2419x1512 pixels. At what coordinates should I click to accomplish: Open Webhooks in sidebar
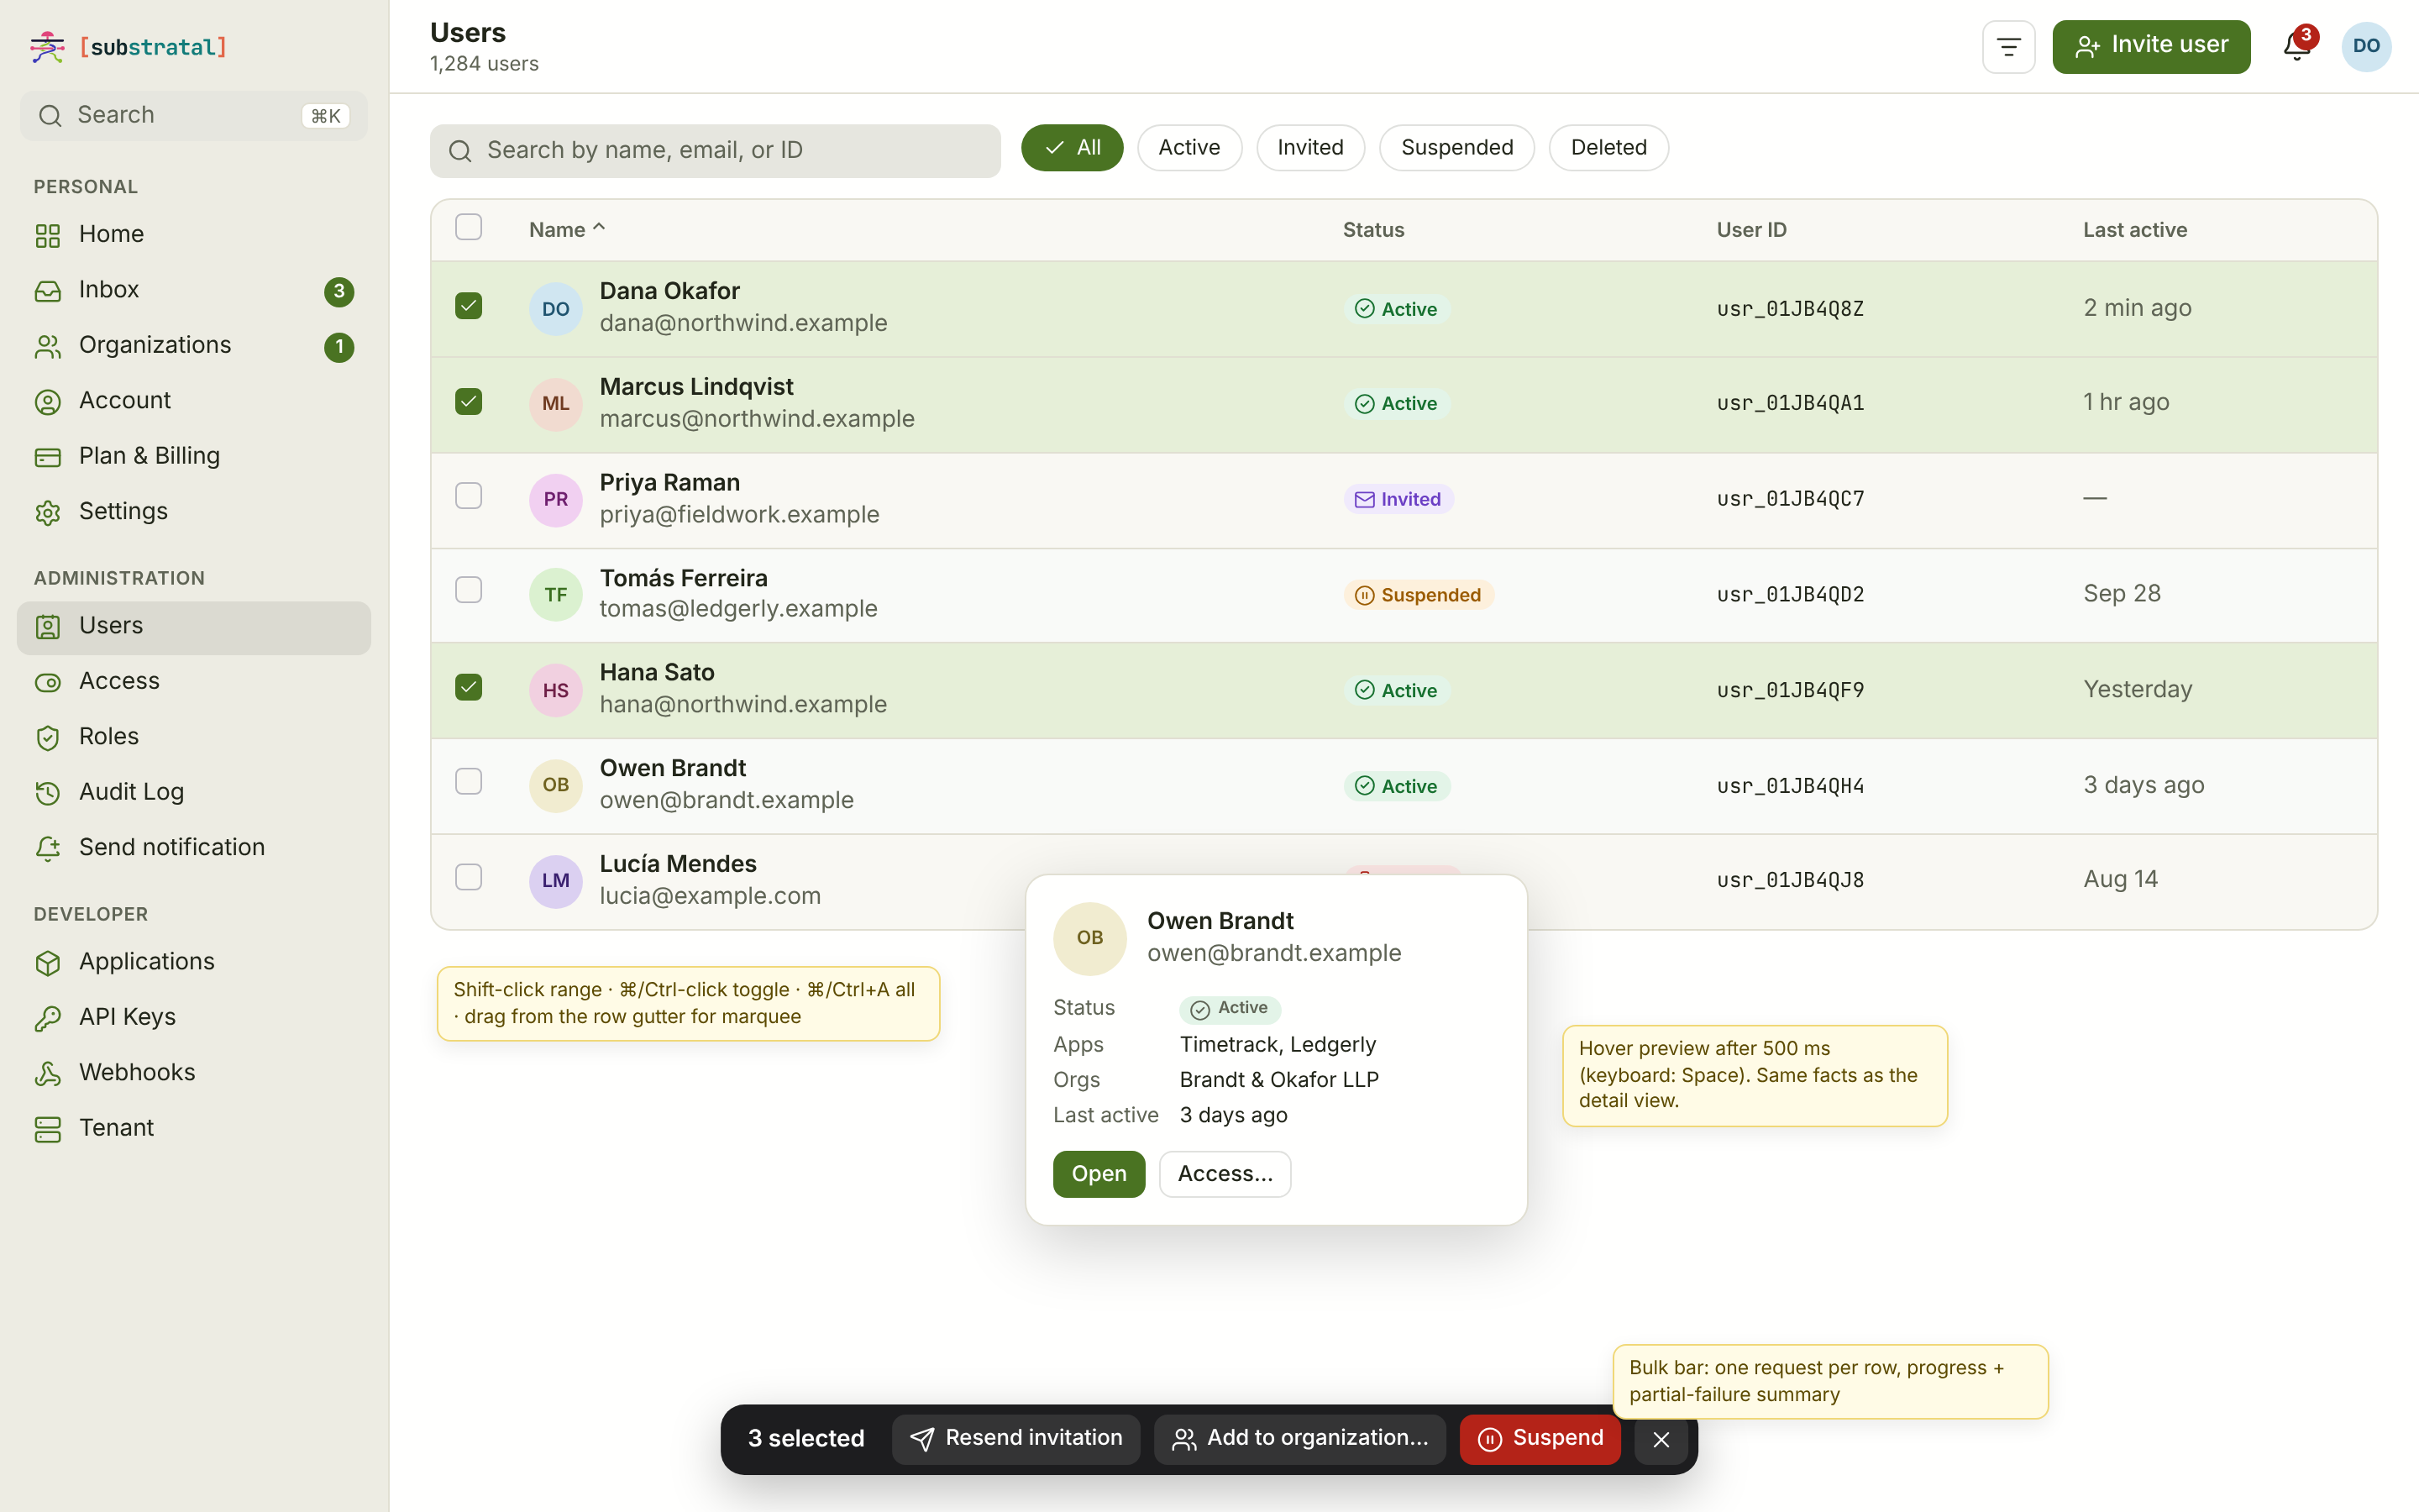(x=194, y=1073)
